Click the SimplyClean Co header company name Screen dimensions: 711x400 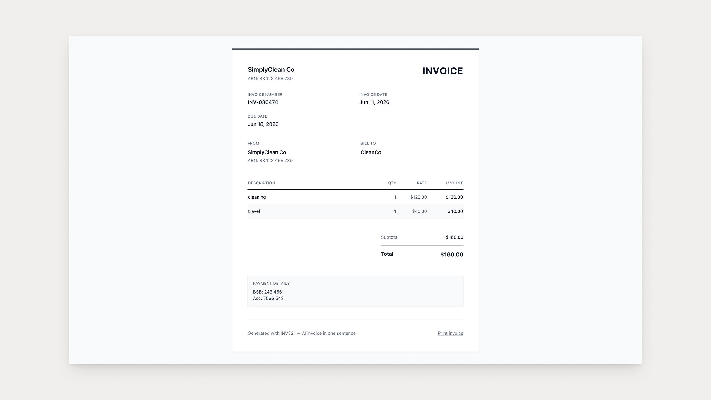coord(271,70)
